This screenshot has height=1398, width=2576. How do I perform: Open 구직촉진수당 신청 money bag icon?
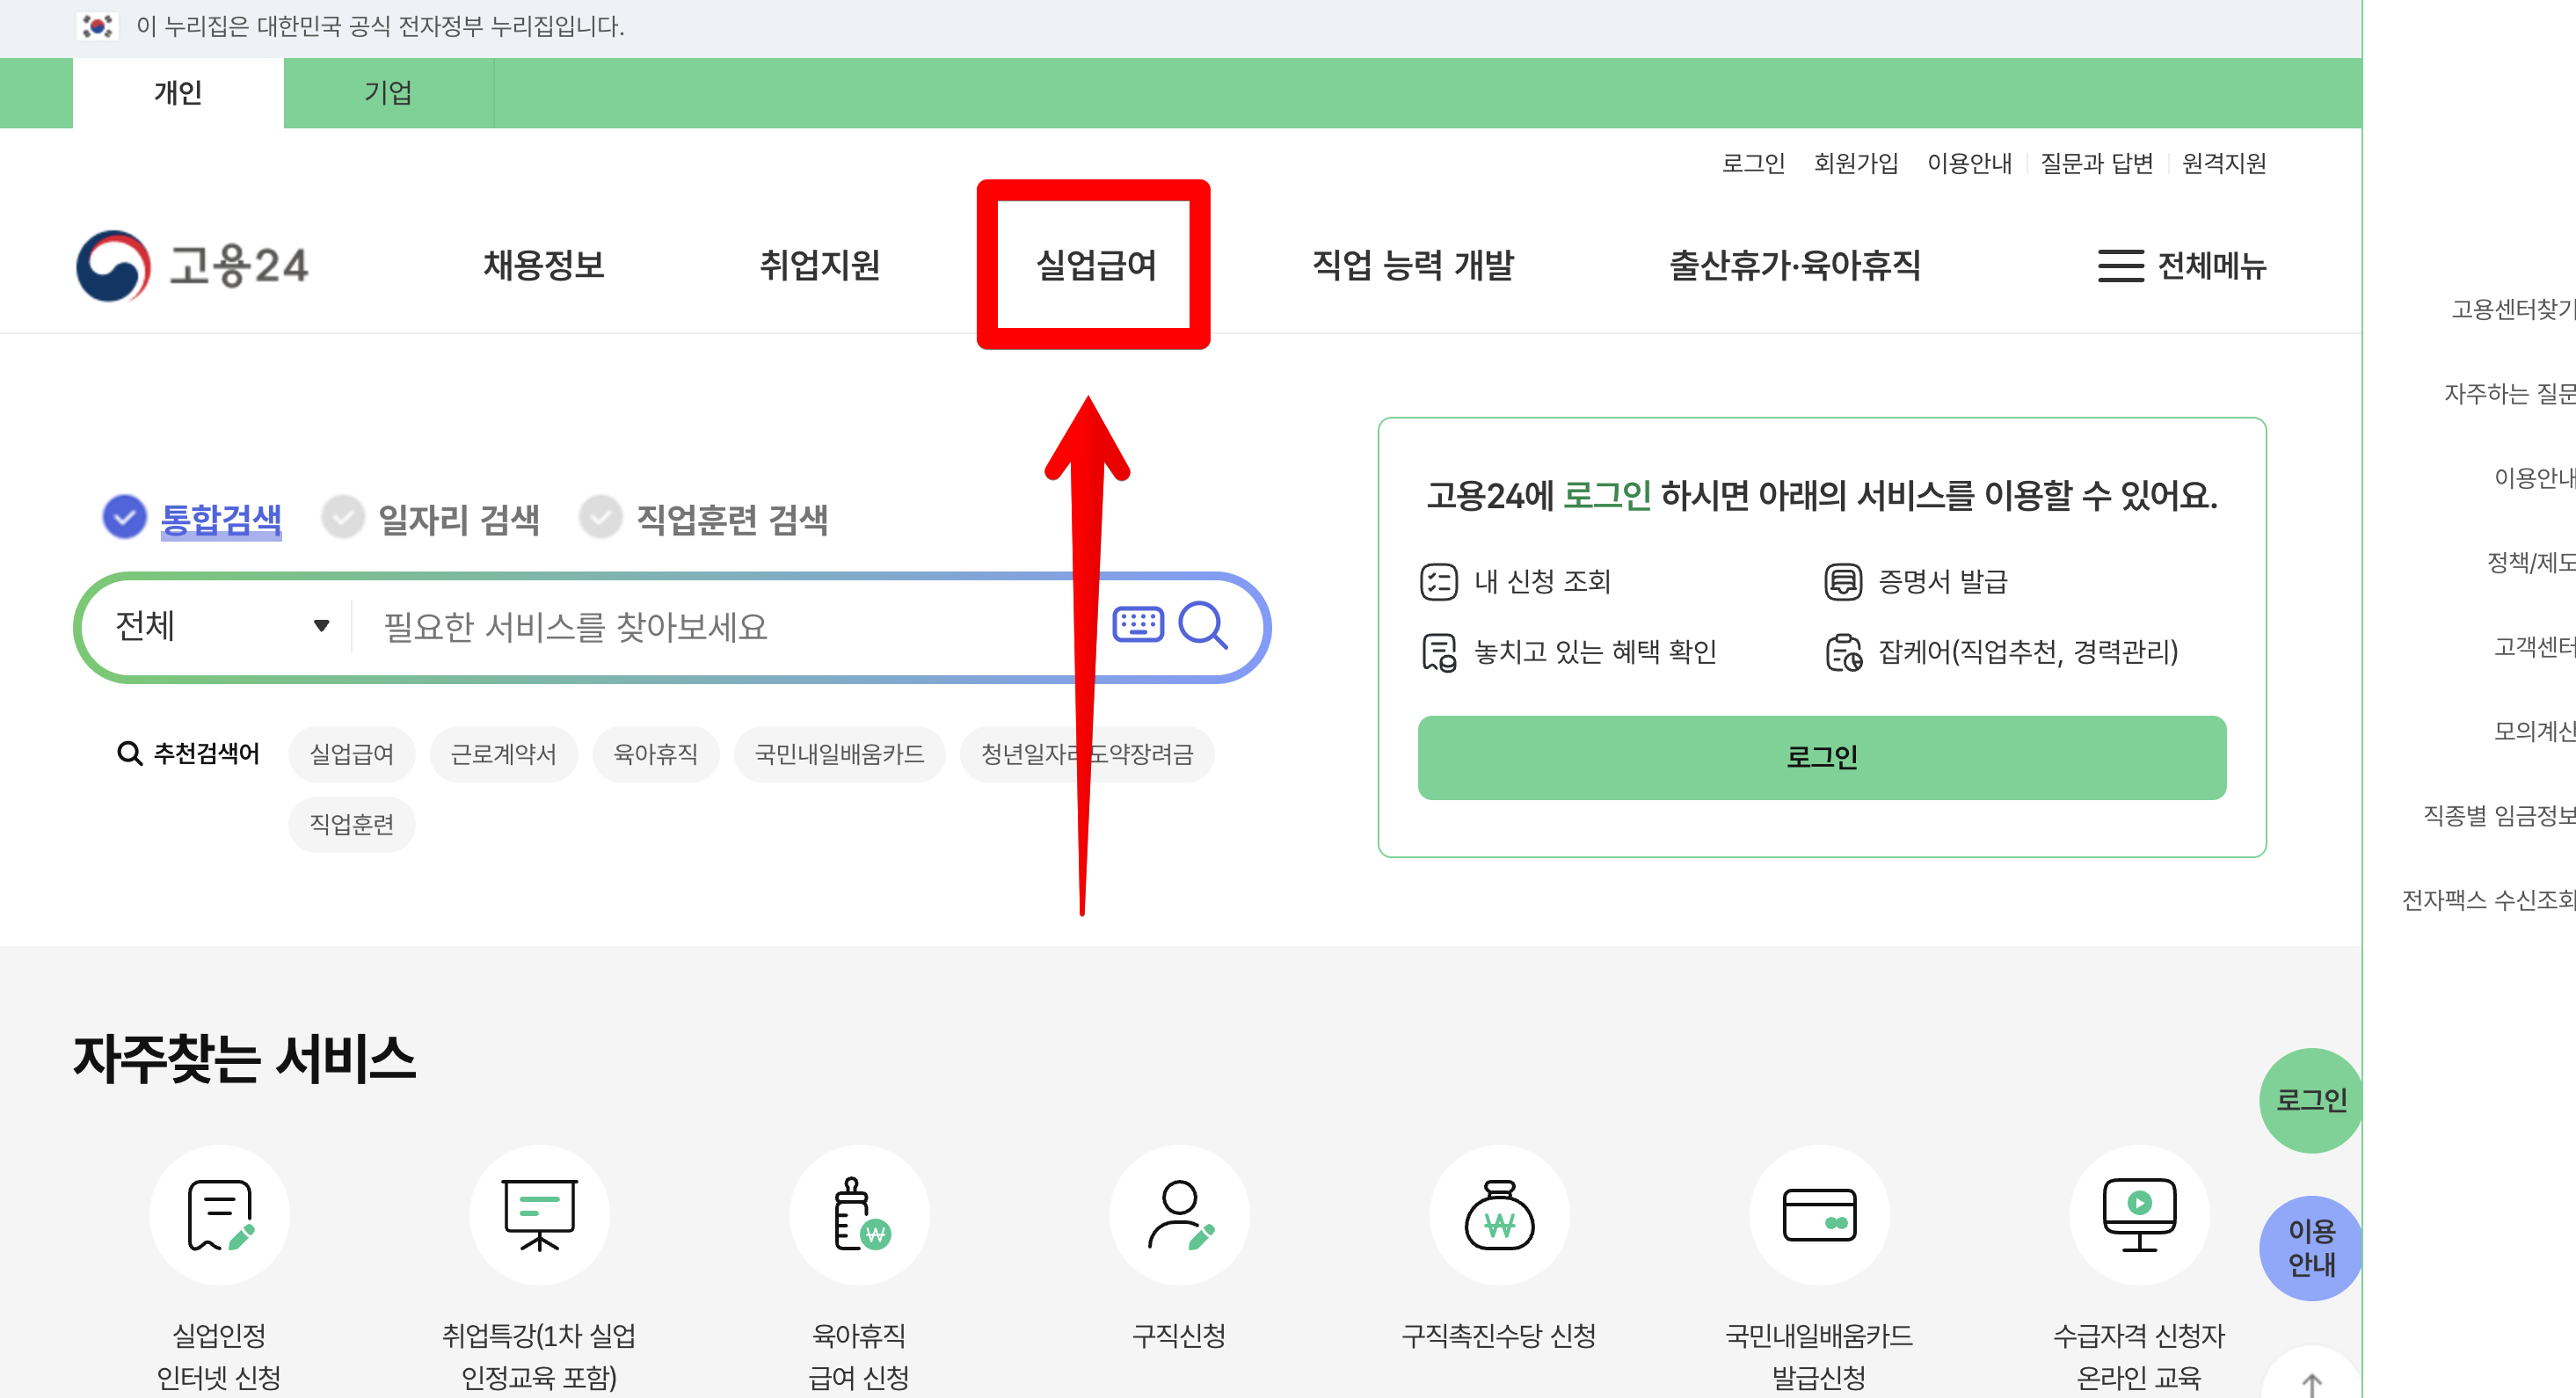[1499, 1214]
